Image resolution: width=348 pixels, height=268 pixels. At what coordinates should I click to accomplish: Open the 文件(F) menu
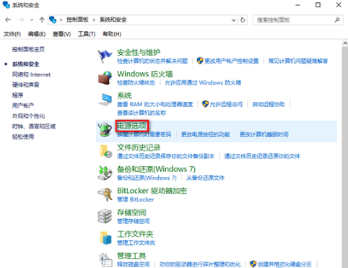pos(12,34)
